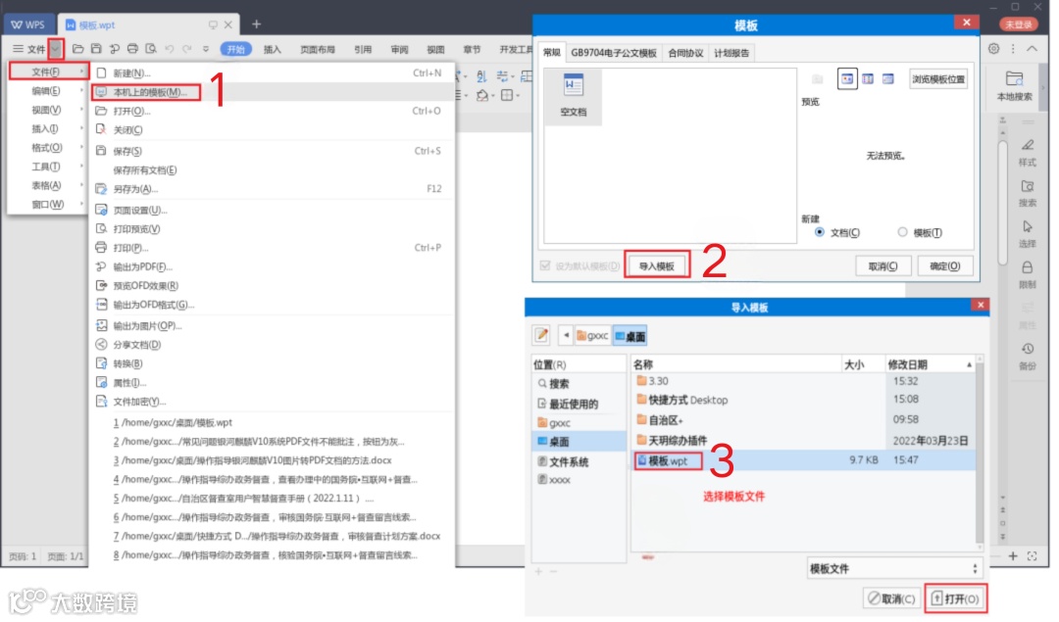Click the save icon in the quick toolbar
Image resolution: width=1059 pixels, height=622 pixels.
click(96, 49)
